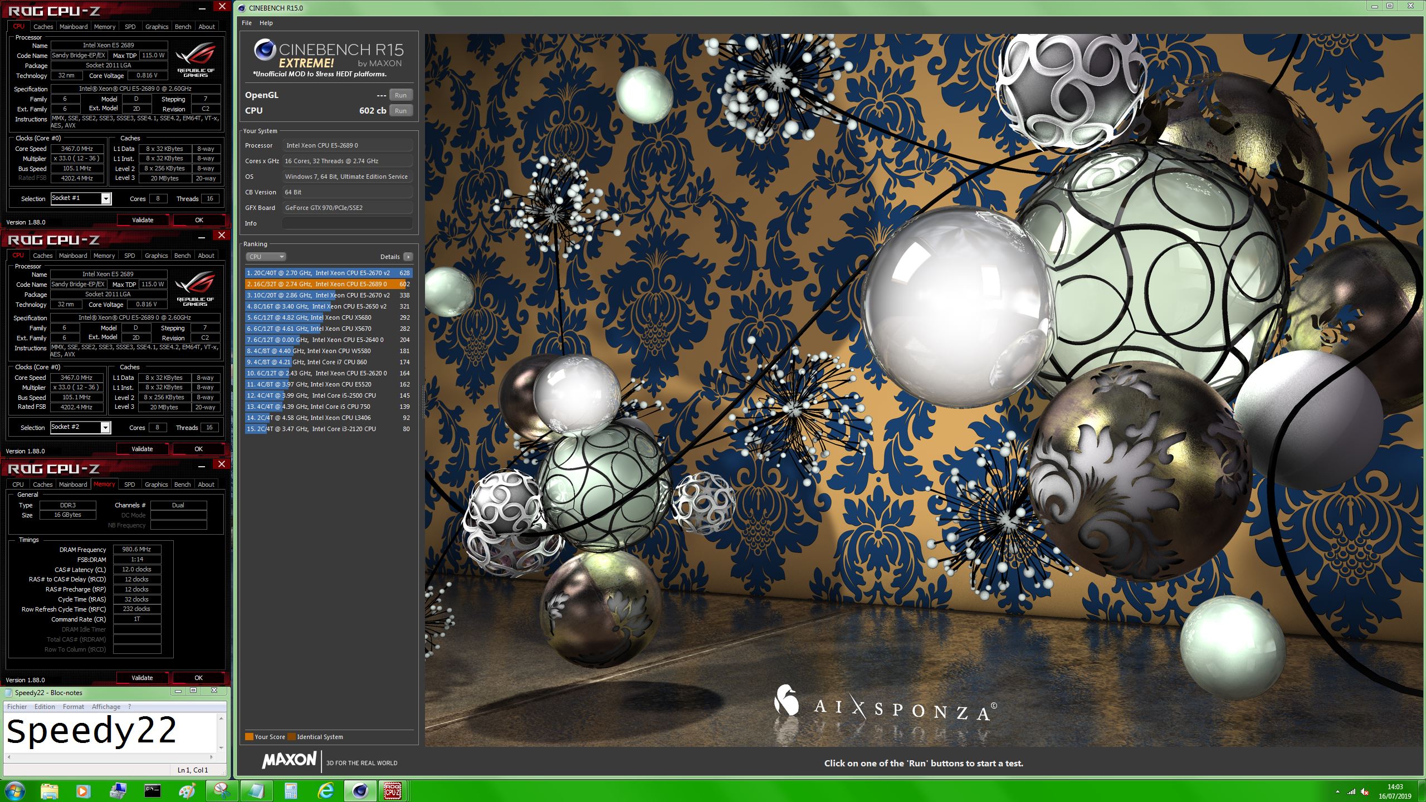The image size is (1426, 802).
Task: Switch to the ROG CPU-Z taskbar icon
Action: click(393, 791)
